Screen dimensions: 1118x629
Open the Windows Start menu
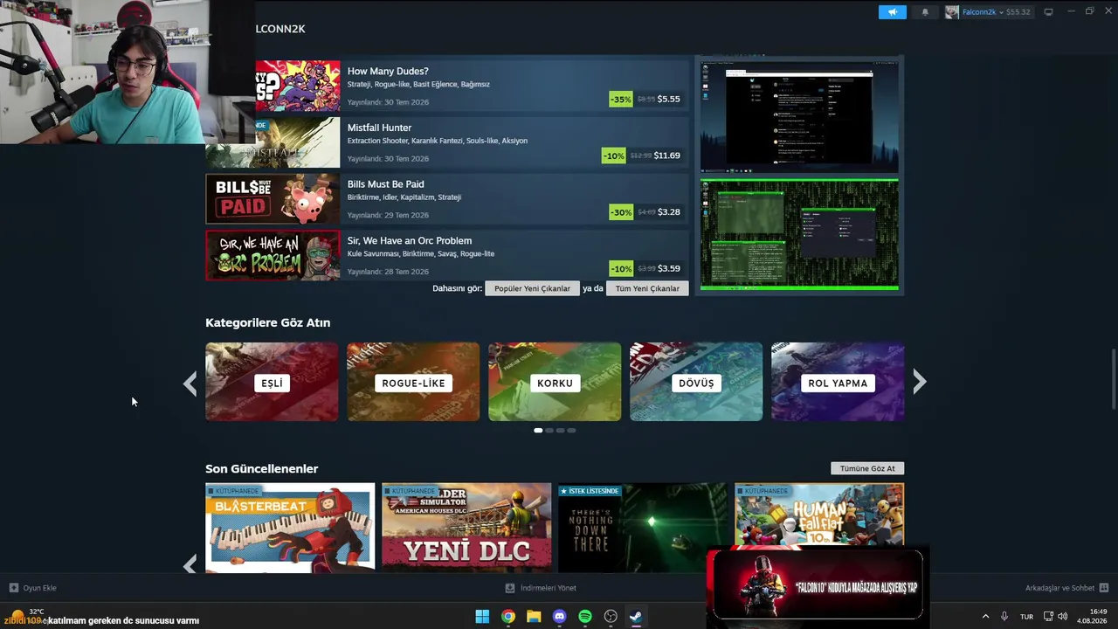482,617
